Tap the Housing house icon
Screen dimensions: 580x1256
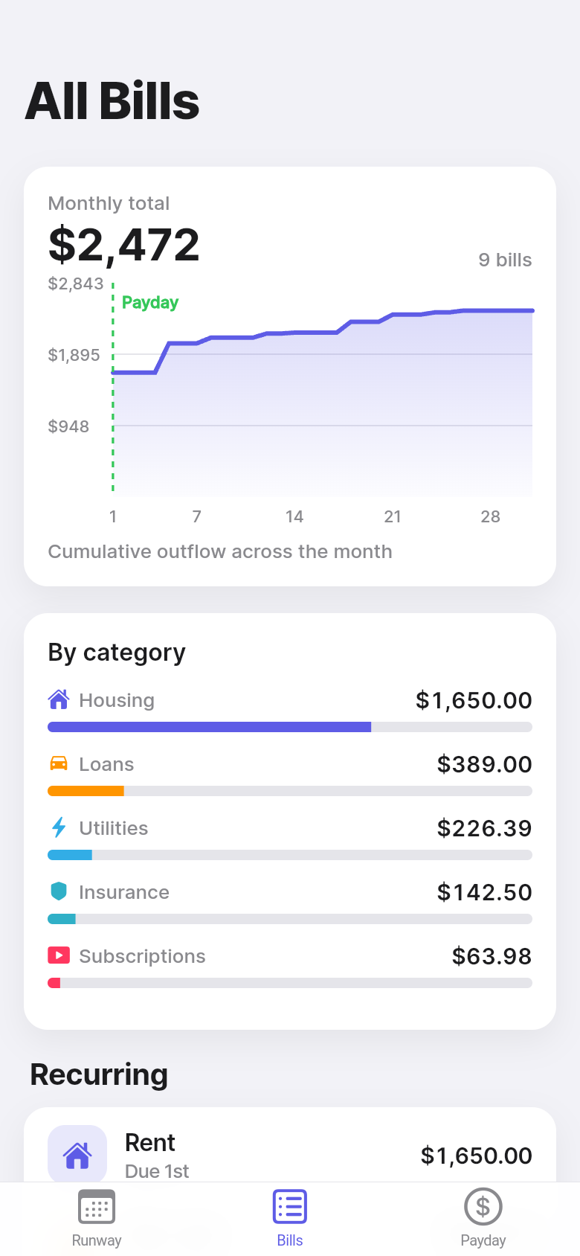point(59,699)
